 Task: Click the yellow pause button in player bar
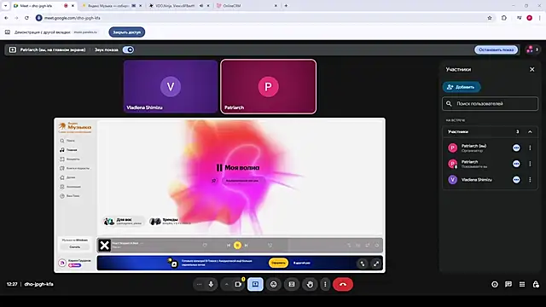(x=237, y=246)
